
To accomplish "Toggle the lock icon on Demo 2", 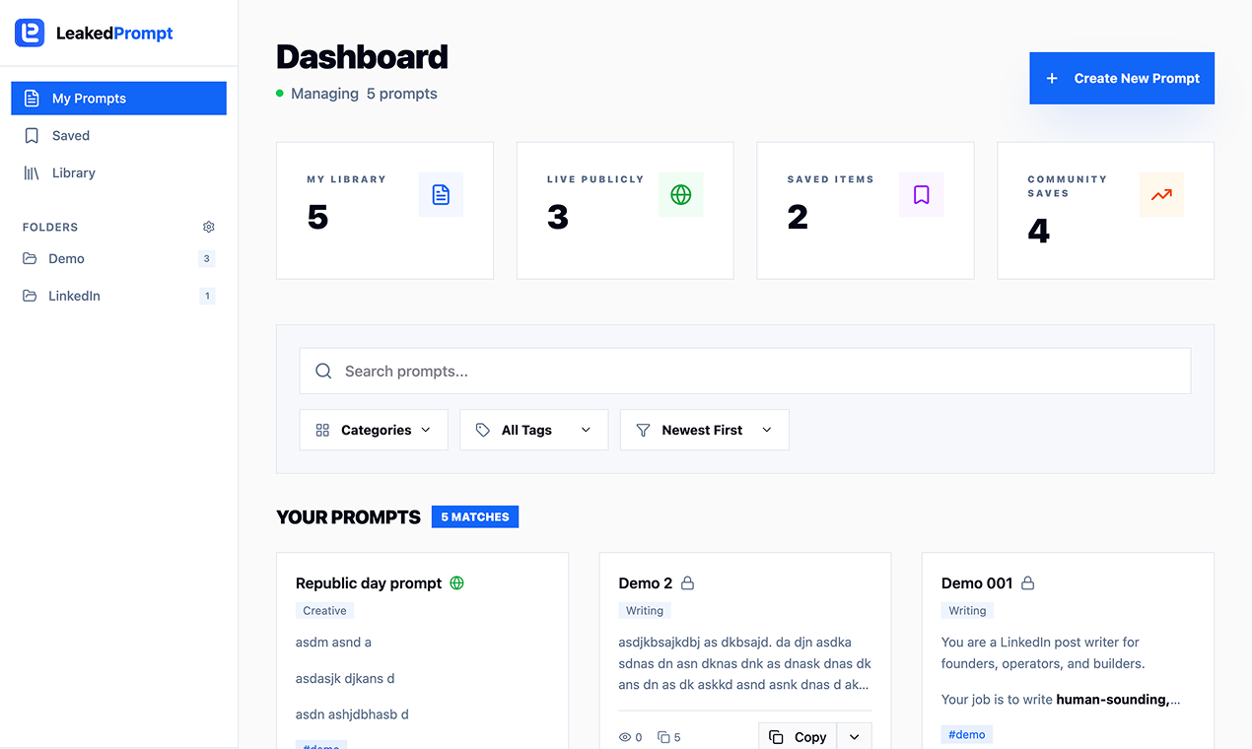I will click(687, 582).
